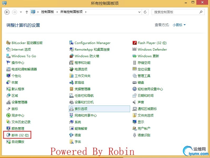Expand the chevron after 控制面板 in the breadcrumb
Image resolution: width=210 pixels, height=158 pixels.
pos(57,12)
